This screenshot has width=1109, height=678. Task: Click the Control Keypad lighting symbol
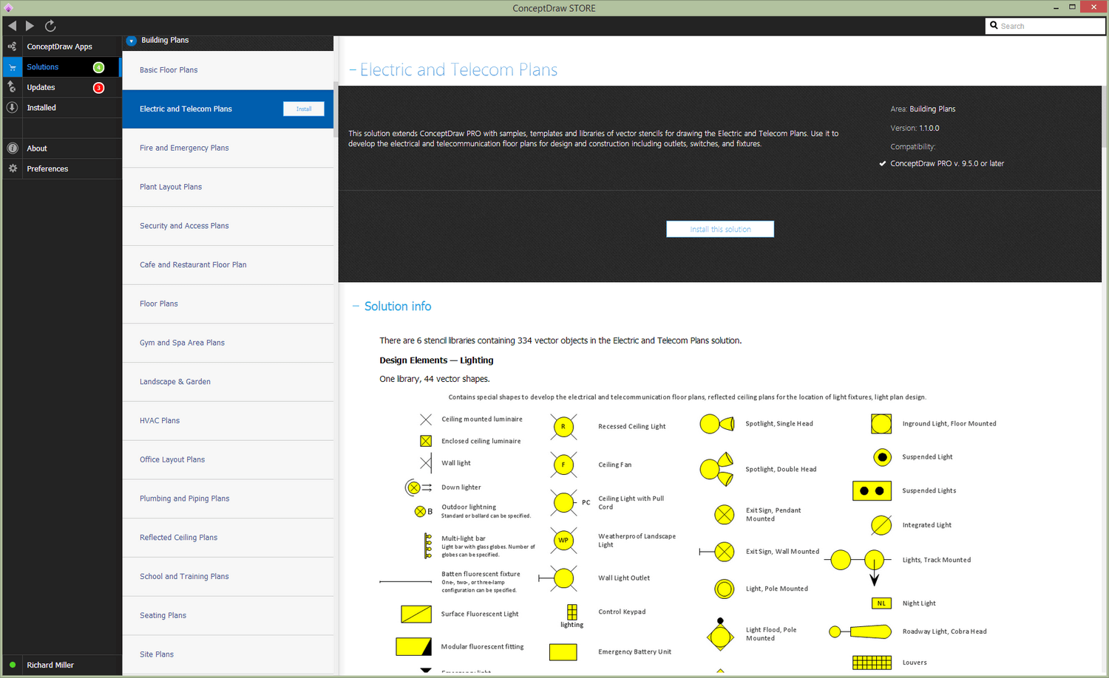coord(572,616)
